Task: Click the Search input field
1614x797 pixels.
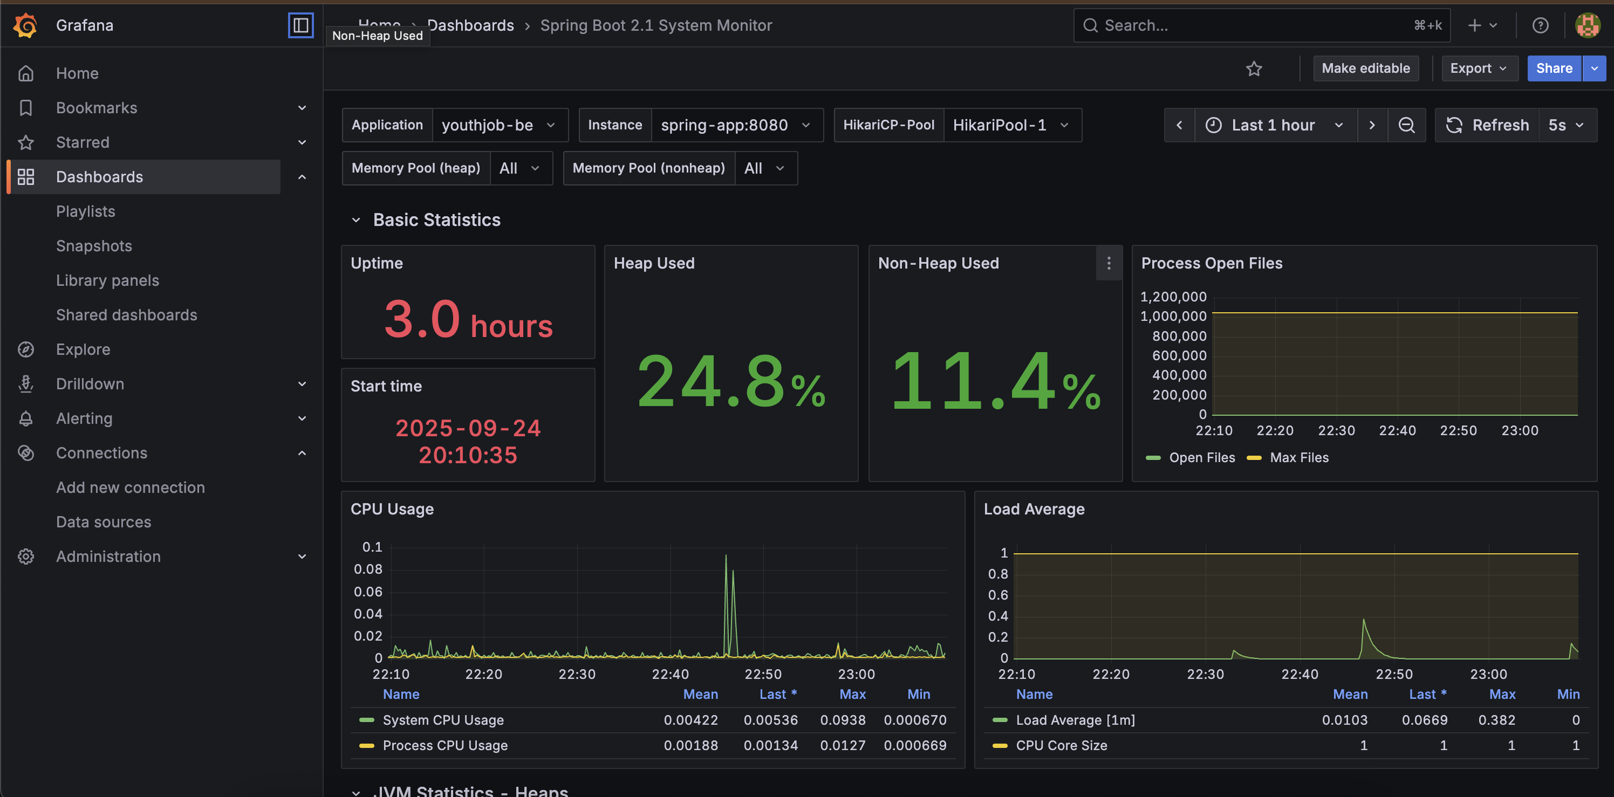Action: tap(1253, 26)
